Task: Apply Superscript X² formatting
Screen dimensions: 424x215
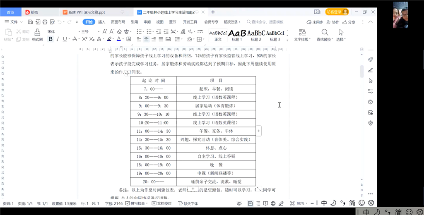Action: [x=84, y=39]
